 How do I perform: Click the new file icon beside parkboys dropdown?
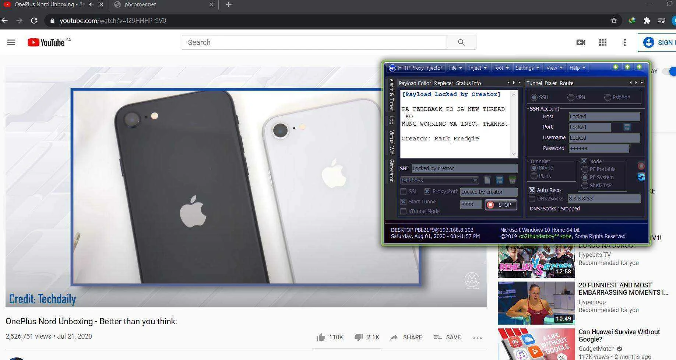tap(487, 180)
